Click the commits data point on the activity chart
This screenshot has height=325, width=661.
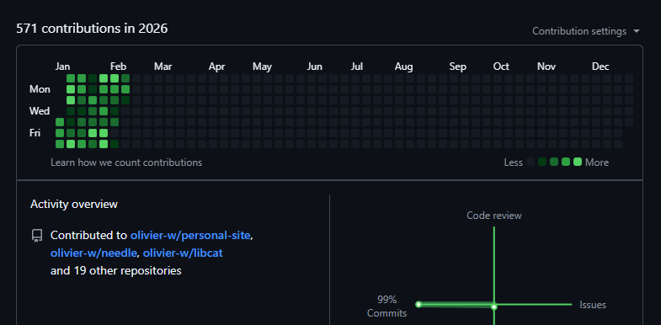click(x=418, y=304)
